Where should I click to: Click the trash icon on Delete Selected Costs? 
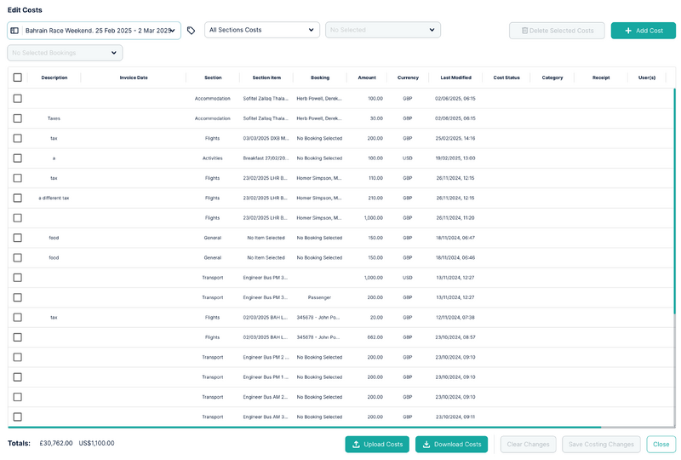click(524, 31)
